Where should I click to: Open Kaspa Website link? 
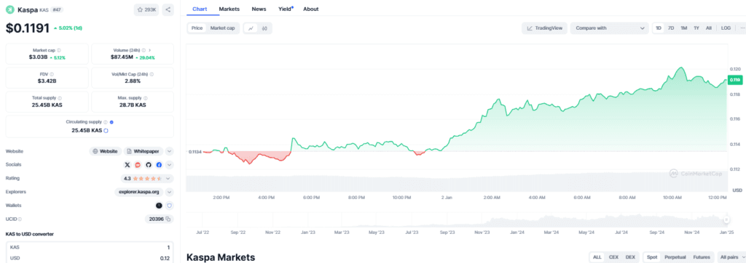105,151
